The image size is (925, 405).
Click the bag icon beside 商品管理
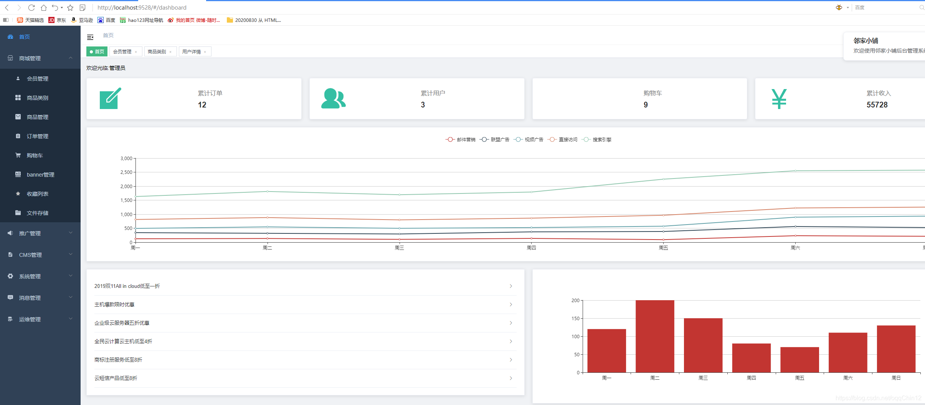pyautogui.click(x=18, y=117)
